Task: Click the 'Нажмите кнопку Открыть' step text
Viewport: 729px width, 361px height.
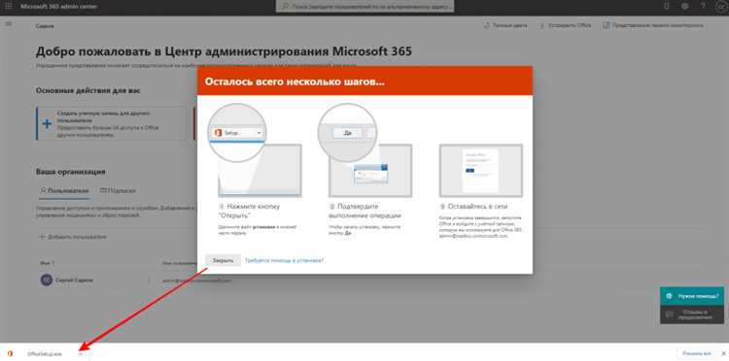Action: [x=249, y=211]
